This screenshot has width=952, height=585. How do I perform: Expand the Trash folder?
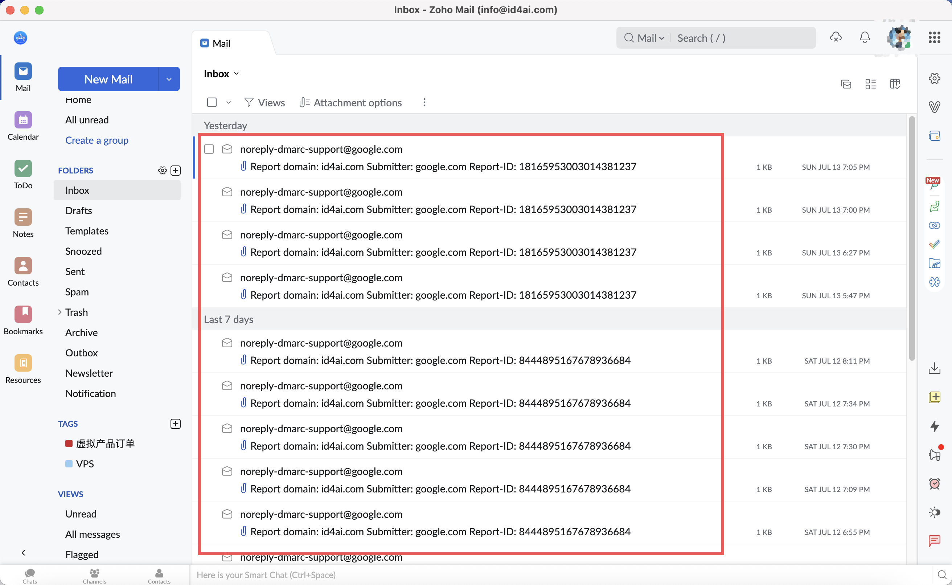pyautogui.click(x=60, y=312)
